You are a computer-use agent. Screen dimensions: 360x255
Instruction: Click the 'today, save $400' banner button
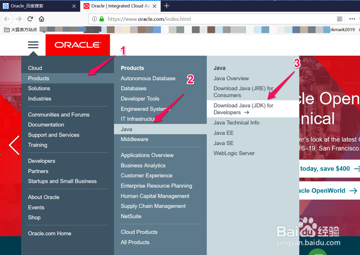click(x=330, y=169)
